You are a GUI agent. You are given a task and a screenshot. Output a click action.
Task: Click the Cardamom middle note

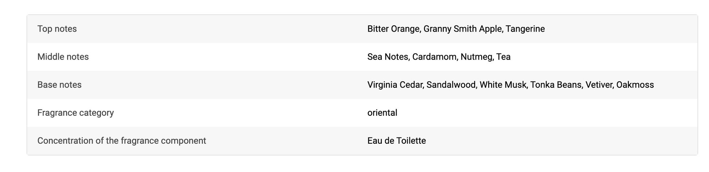click(434, 57)
